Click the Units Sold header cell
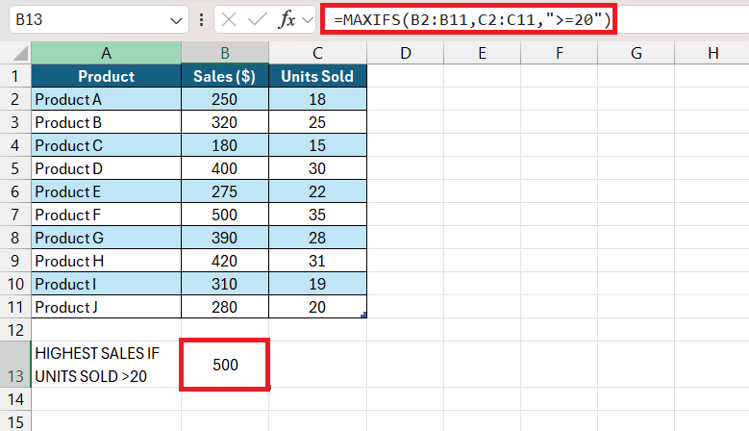The width and height of the screenshot is (749, 431). coord(317,76)
